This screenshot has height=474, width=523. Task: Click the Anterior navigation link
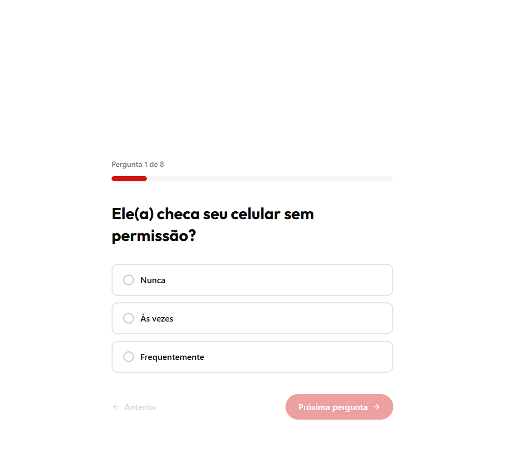click(134, 407)
